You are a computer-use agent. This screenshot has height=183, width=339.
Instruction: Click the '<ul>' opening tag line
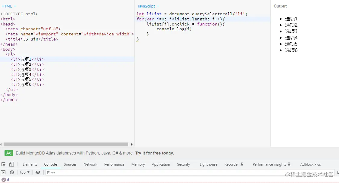(10, 54)
